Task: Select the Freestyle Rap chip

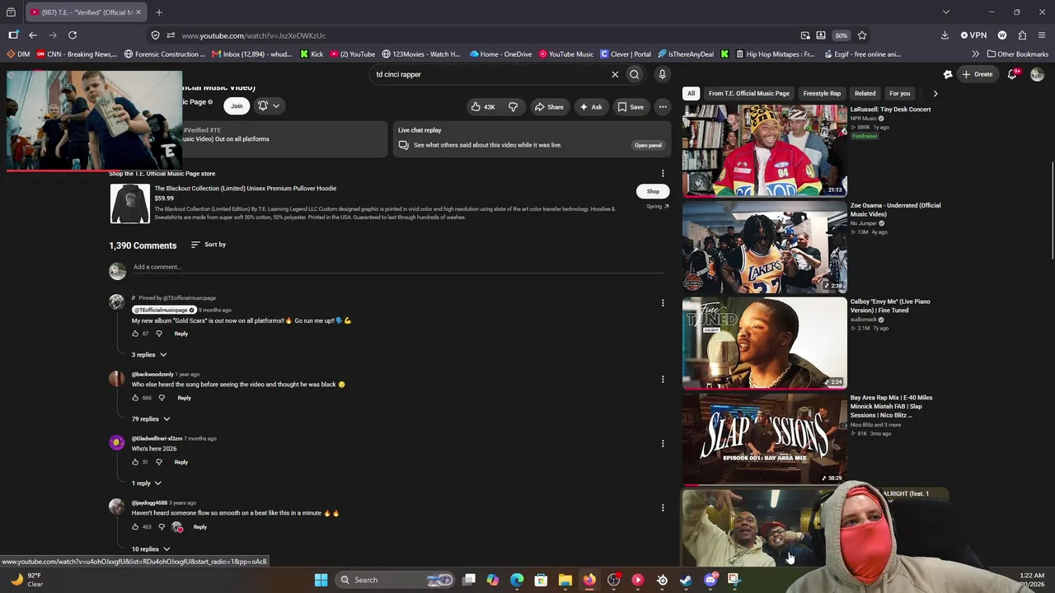Action: tap(822, 93)
